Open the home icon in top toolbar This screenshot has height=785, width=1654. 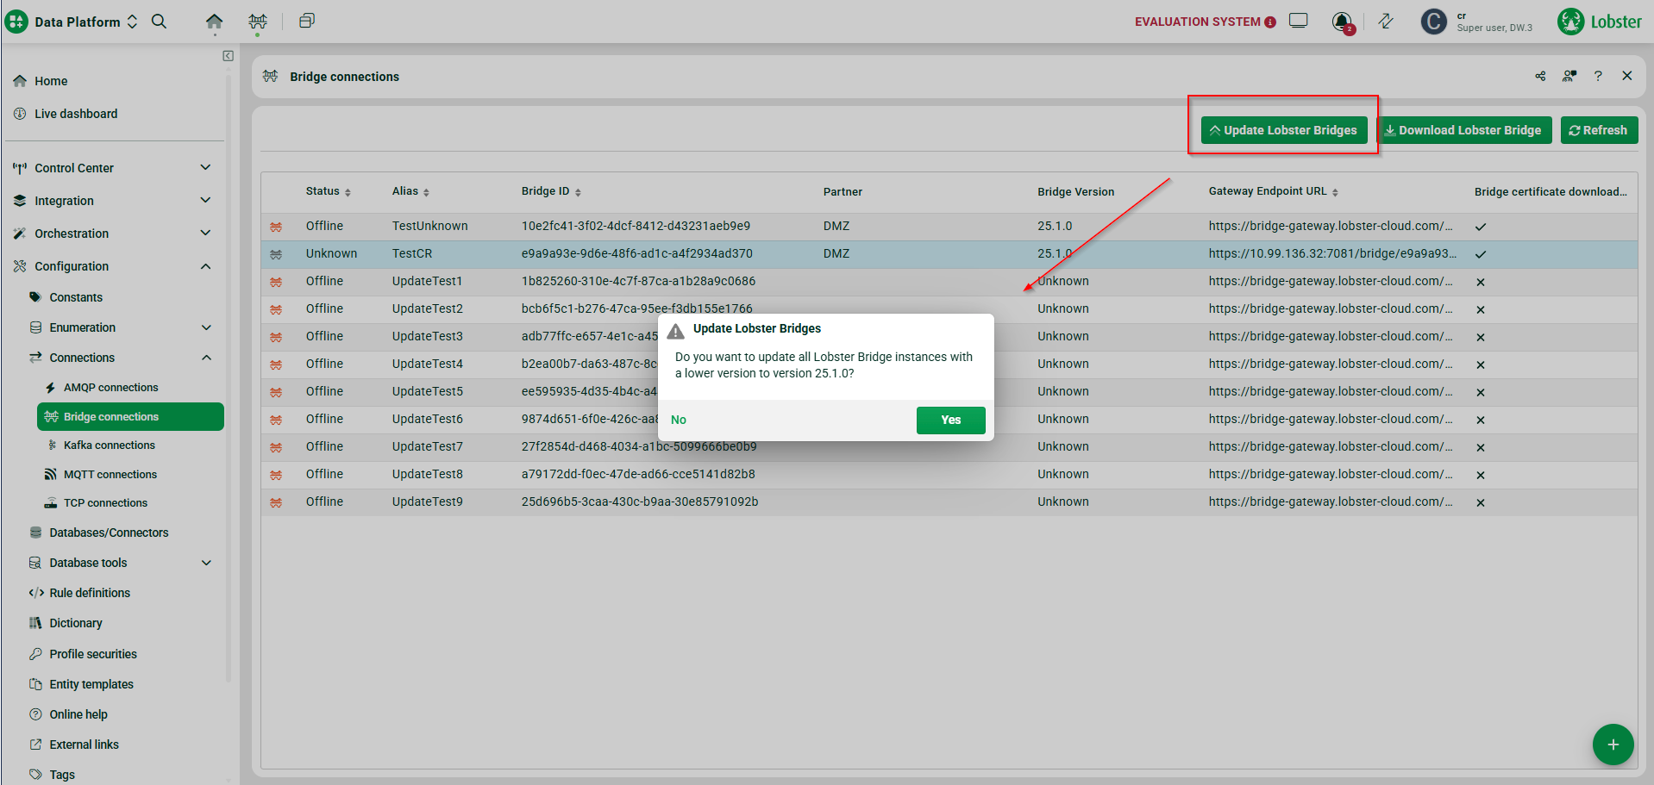pos(214,22)
